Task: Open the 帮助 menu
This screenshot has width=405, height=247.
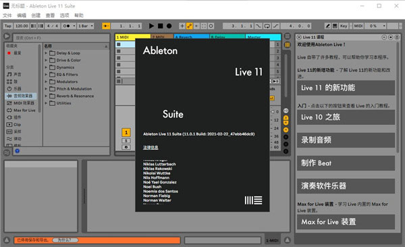Action: tap(79, 16)
